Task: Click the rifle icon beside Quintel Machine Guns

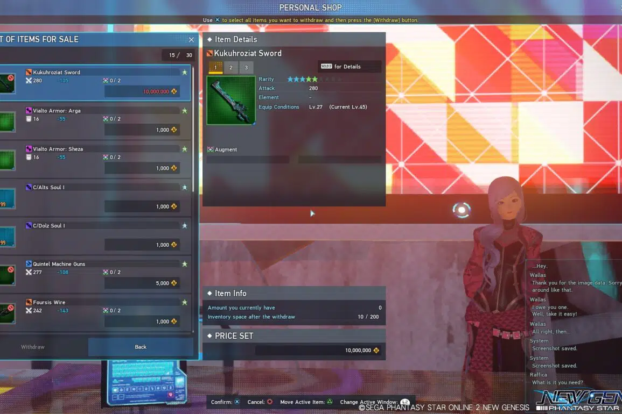Action: [29, 264]
